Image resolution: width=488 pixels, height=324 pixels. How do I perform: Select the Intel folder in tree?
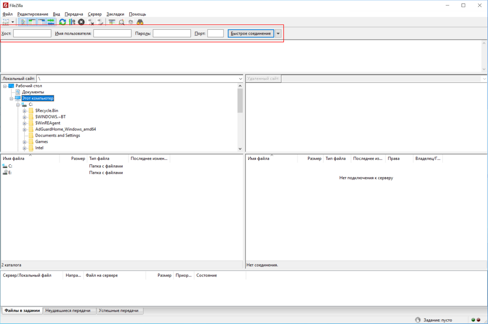[39, 148]
